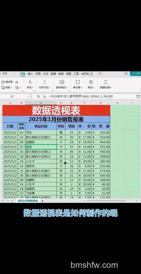Click the zoom magnifier in formula bar
This screenshot has width=141, height=274.
coord(38,96)
